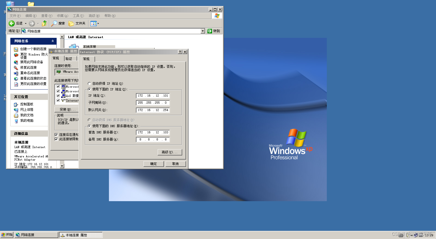The image size is (436, 239).
Task: Select 自动获得 IP 地址 radio button
Action: [89, 84]
